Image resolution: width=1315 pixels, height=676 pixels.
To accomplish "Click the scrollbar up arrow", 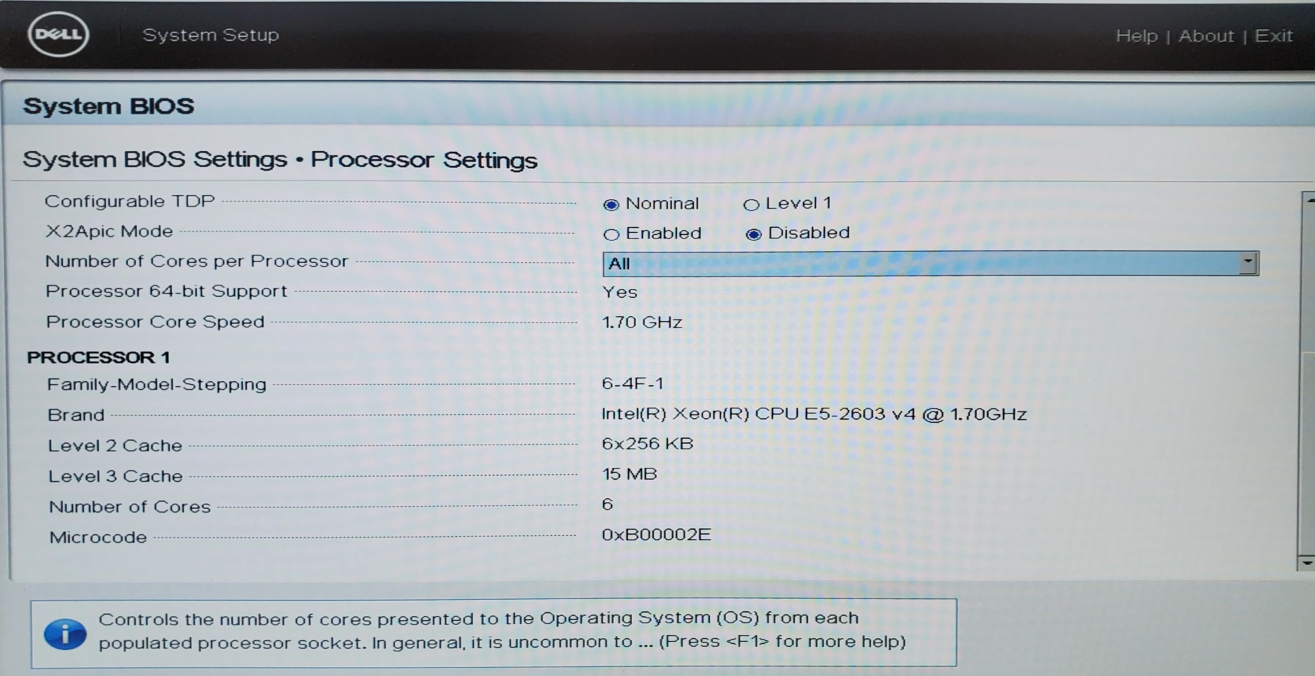I will coord(1308,200).
